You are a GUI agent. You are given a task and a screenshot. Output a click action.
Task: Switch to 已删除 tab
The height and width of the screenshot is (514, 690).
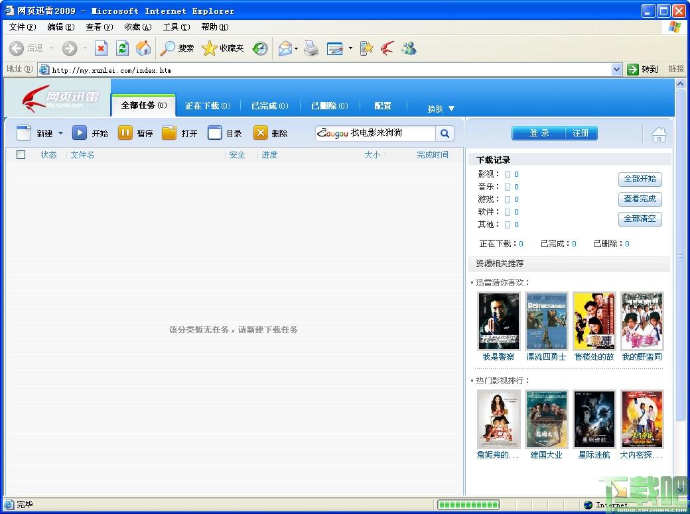(330, 106)
